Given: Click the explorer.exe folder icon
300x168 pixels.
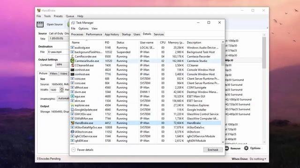Looking at the screenshot, I should pyautogui.click(x=72, y=105).
